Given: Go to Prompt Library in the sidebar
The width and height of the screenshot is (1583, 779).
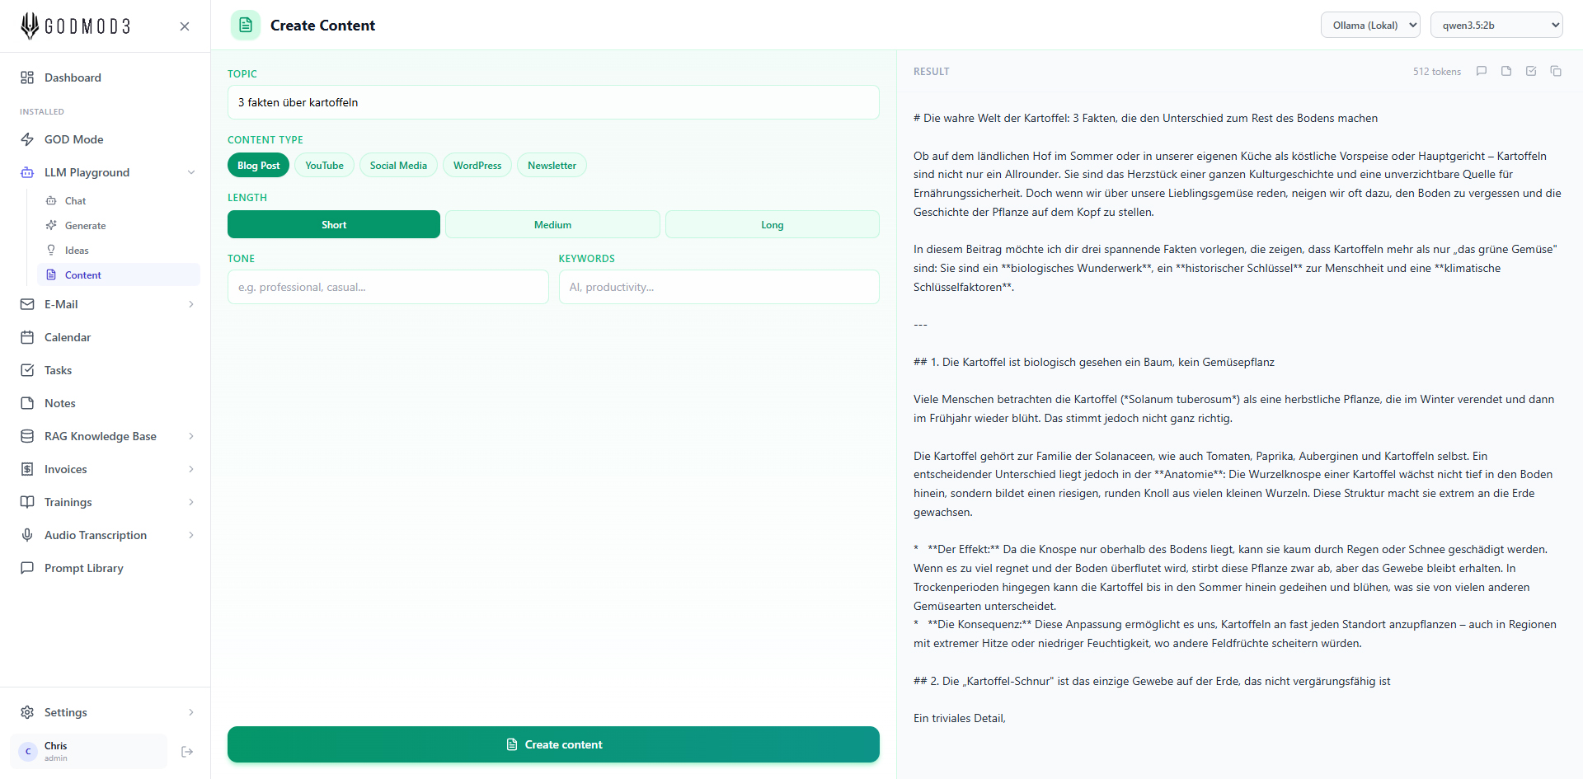Looking at the screenshot, I should tap(84, 568).
